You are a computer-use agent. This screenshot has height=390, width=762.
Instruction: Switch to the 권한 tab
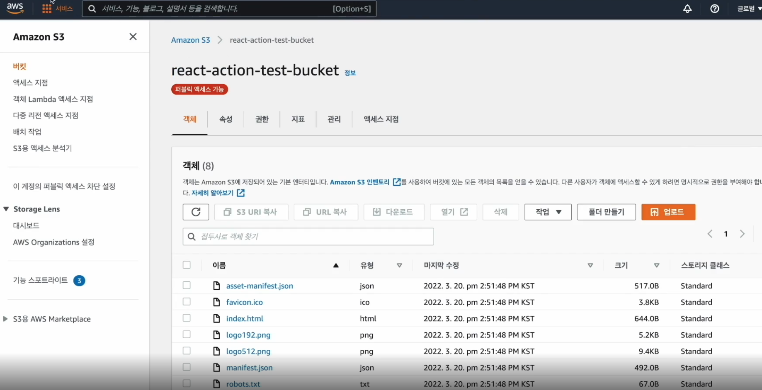262,119
